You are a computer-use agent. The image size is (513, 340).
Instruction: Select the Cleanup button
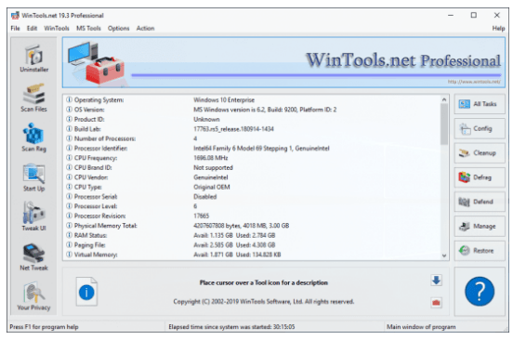pyautogui.click(x=480, y=153)
